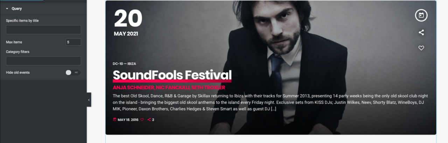Screen dimensions: 448x143
Task: Click the small pink heart icon
Action: pos(142,120)
